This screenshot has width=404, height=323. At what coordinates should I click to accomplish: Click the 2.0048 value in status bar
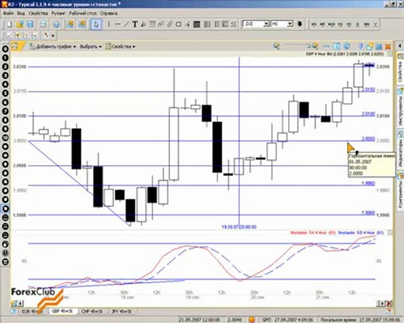(x=234, y=320)
